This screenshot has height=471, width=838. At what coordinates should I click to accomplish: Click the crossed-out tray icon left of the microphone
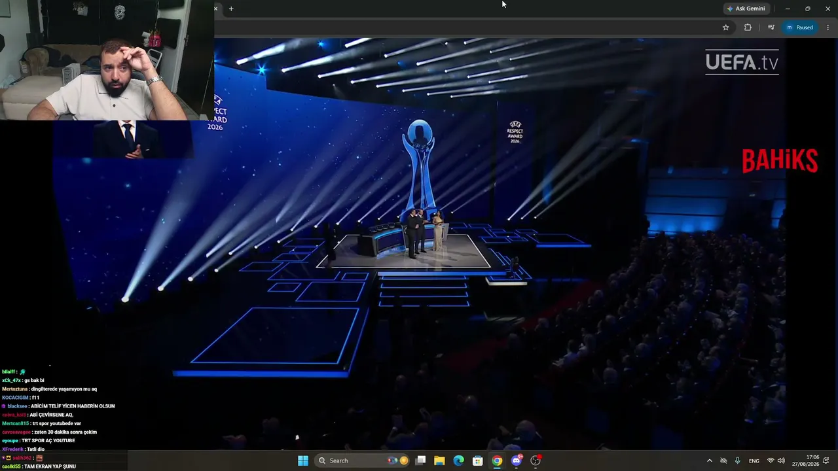coord(723,461)
